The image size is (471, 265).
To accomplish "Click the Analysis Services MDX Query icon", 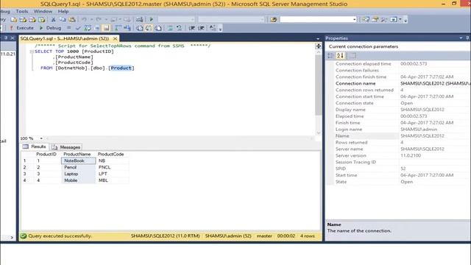I will click(x=23, y=20).
